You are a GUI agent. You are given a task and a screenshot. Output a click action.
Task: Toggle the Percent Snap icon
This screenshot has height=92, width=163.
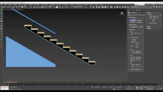click(65, 7)
